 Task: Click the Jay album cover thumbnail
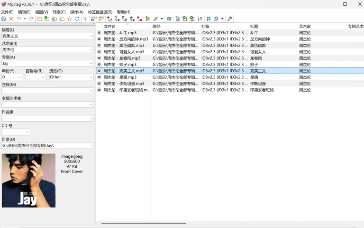tap(28, 180)
